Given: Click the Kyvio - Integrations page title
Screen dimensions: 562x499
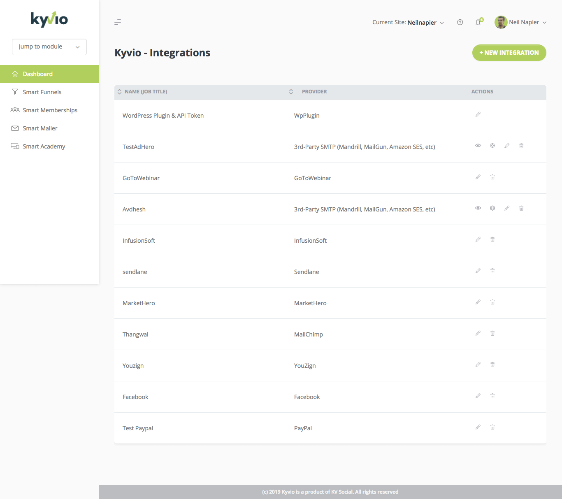Looking at the screenshot, I should 162,53.
